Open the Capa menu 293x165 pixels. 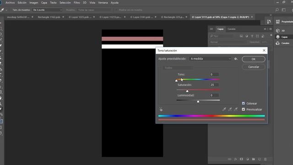[x=44, y=3]
